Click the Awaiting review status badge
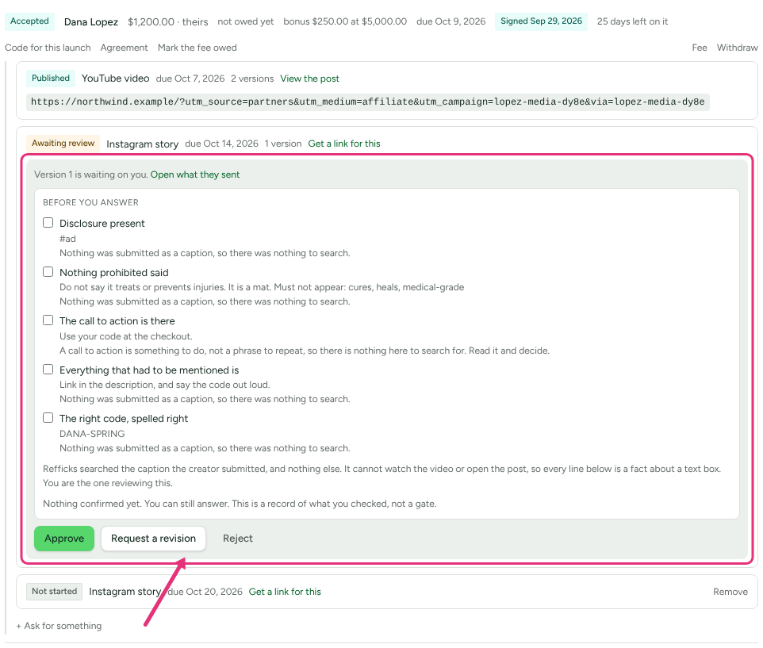This screenshot has width=763, height=648. (63, 144)
